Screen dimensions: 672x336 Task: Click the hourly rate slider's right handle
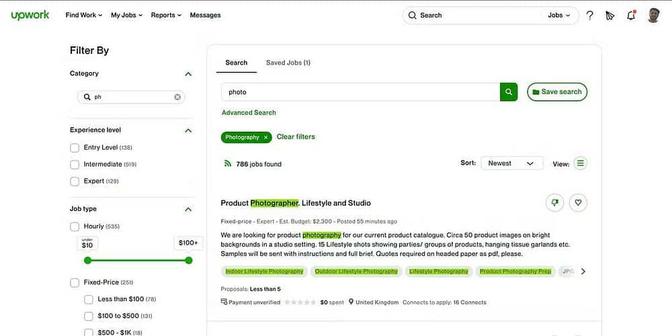[188, 260]
